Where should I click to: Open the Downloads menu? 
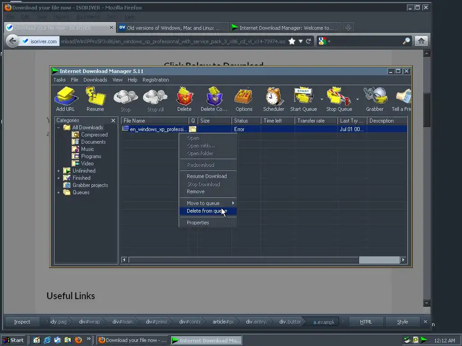point(95,80)
